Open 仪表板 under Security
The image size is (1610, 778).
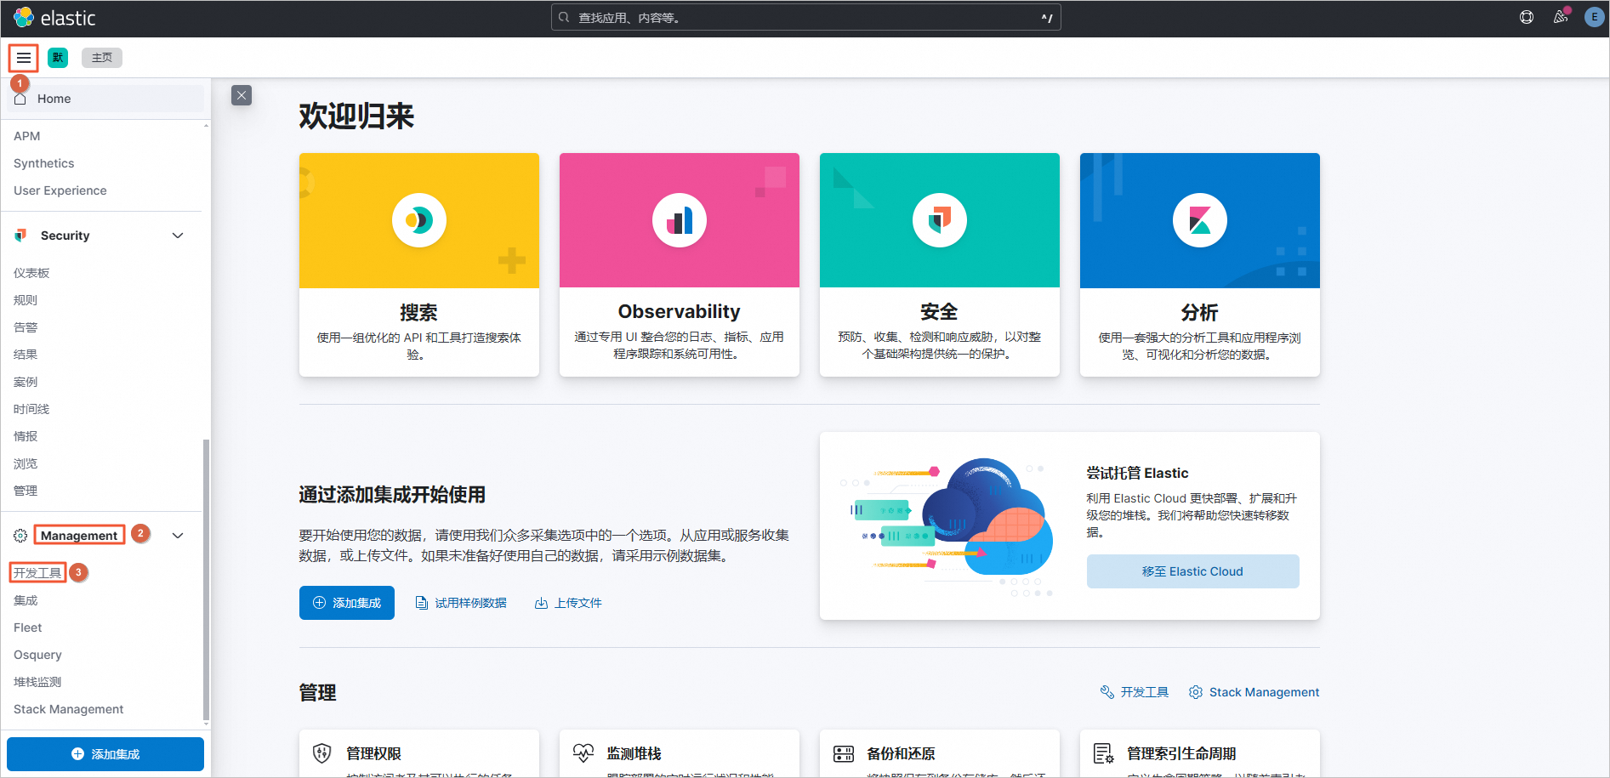click(x=31, y=273)
